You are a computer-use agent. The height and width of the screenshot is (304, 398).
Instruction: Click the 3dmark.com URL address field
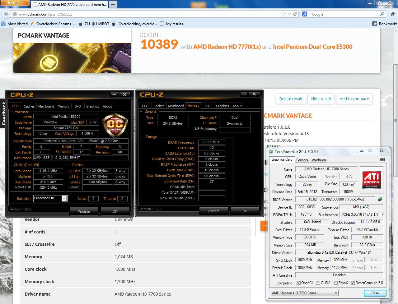click(x=149, y=14)
